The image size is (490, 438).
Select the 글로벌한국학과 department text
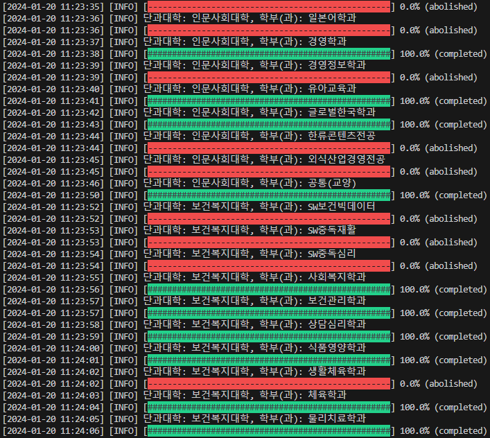(342, 112)
